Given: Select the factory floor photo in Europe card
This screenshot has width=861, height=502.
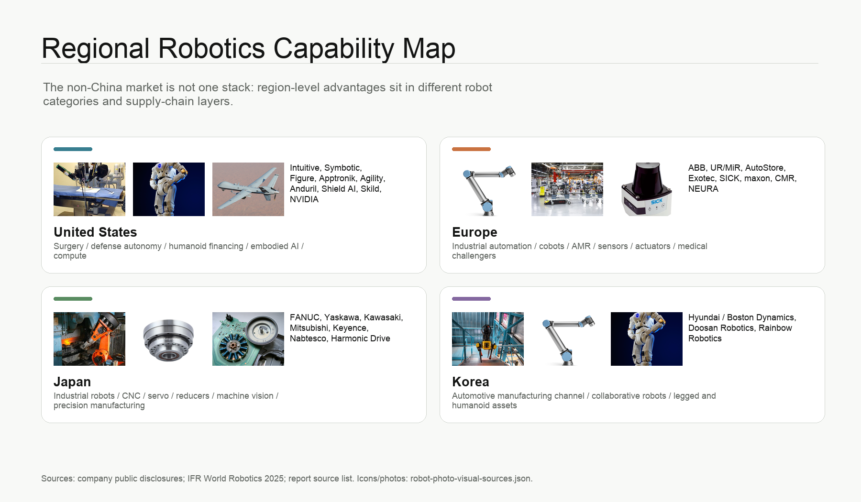Looking at the screenshot, I should [567, 189].
